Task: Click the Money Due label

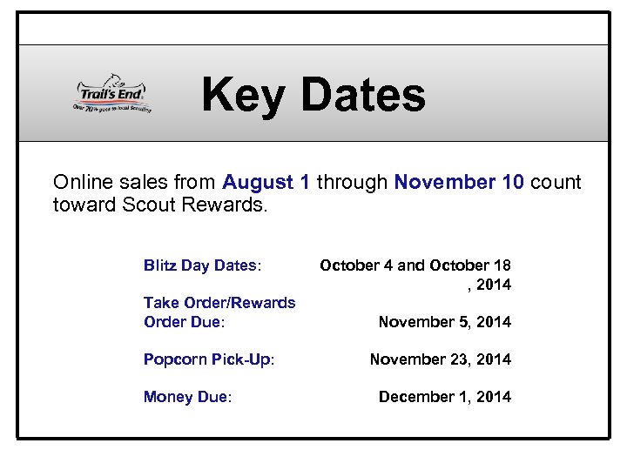Action: coord(187,397)
